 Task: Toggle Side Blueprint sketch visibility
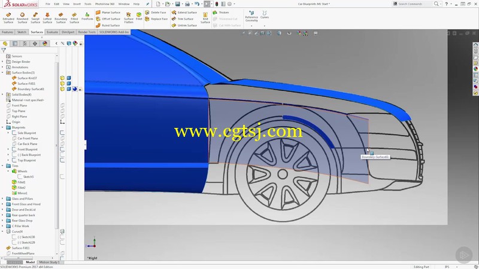(x=62, y=133)
